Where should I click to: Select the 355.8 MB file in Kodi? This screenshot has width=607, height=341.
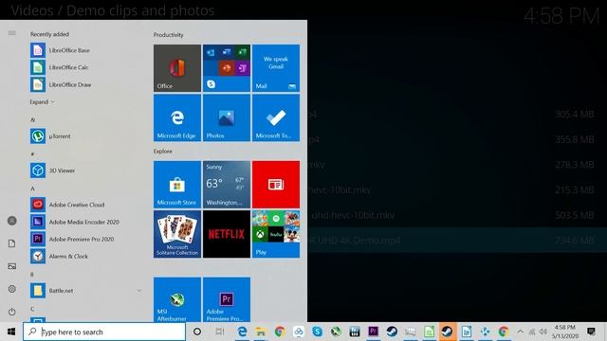coord(457,139)
